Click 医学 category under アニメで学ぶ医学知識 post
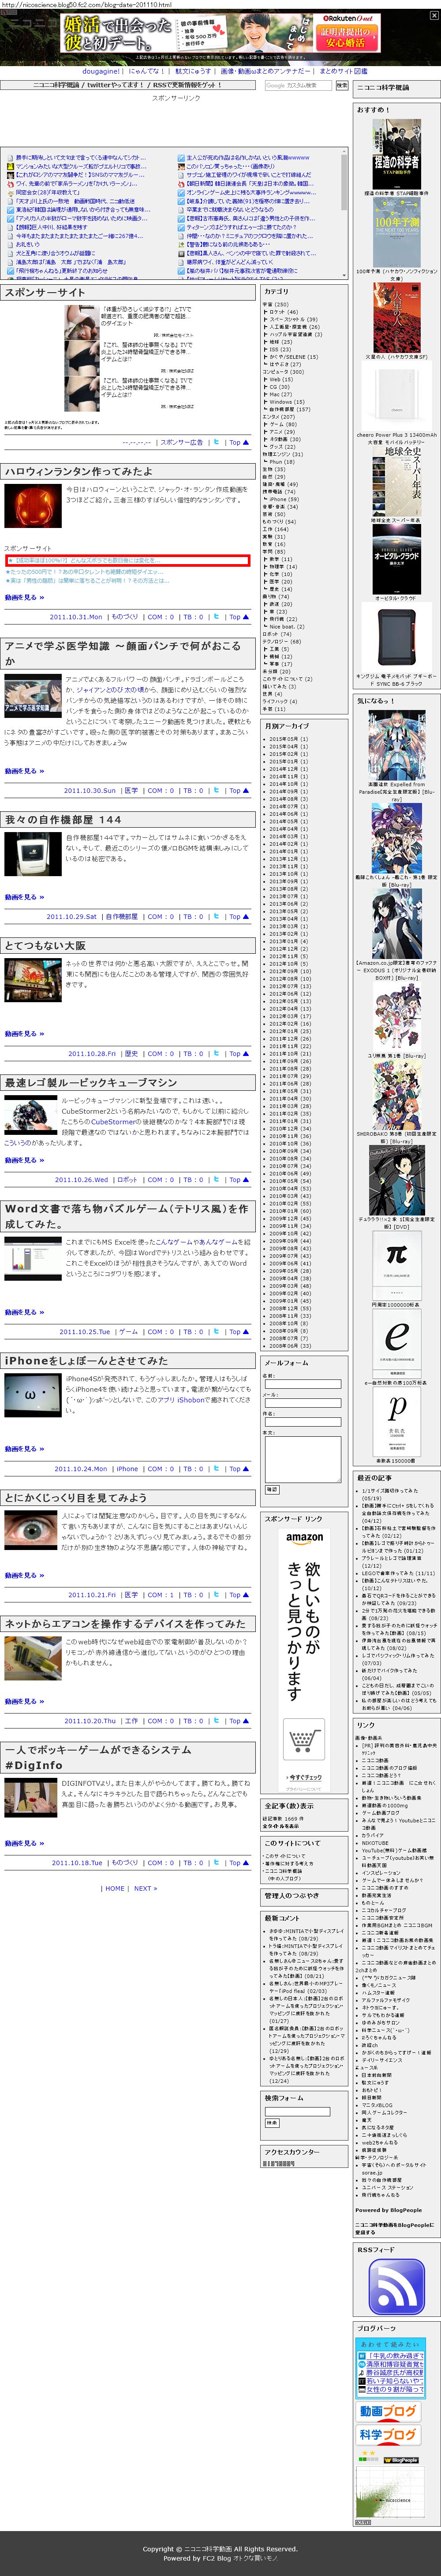This screenshot has height=2576, width=441. point(131,791)
